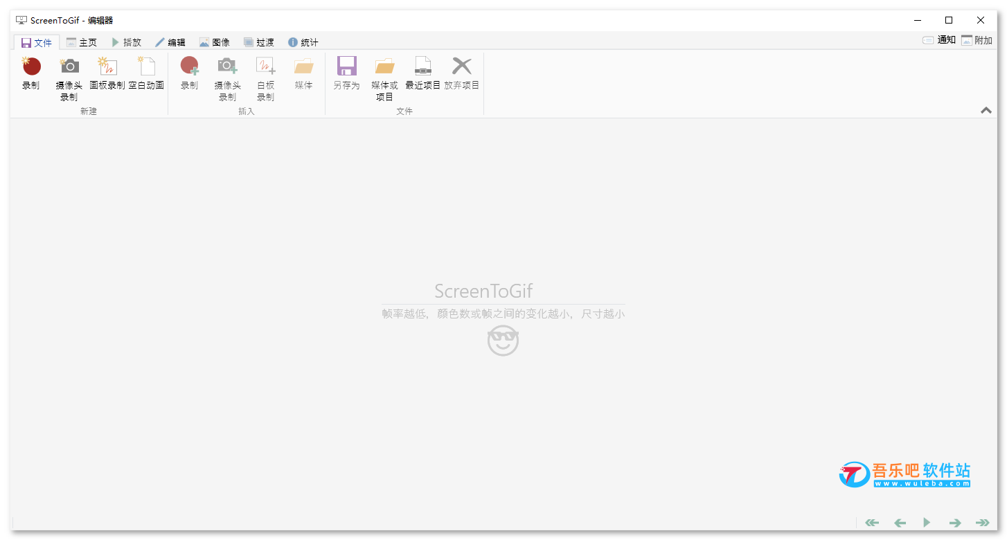Maximize the ScreenToGif editor window

949,20
